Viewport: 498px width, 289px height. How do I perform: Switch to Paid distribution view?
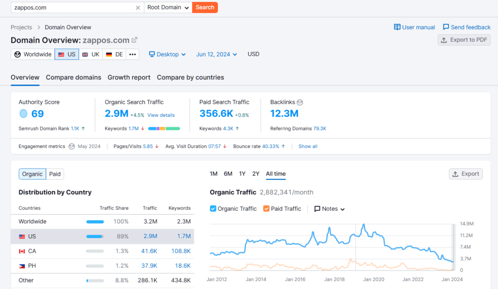pyautogui.click(x=54, y=174)
